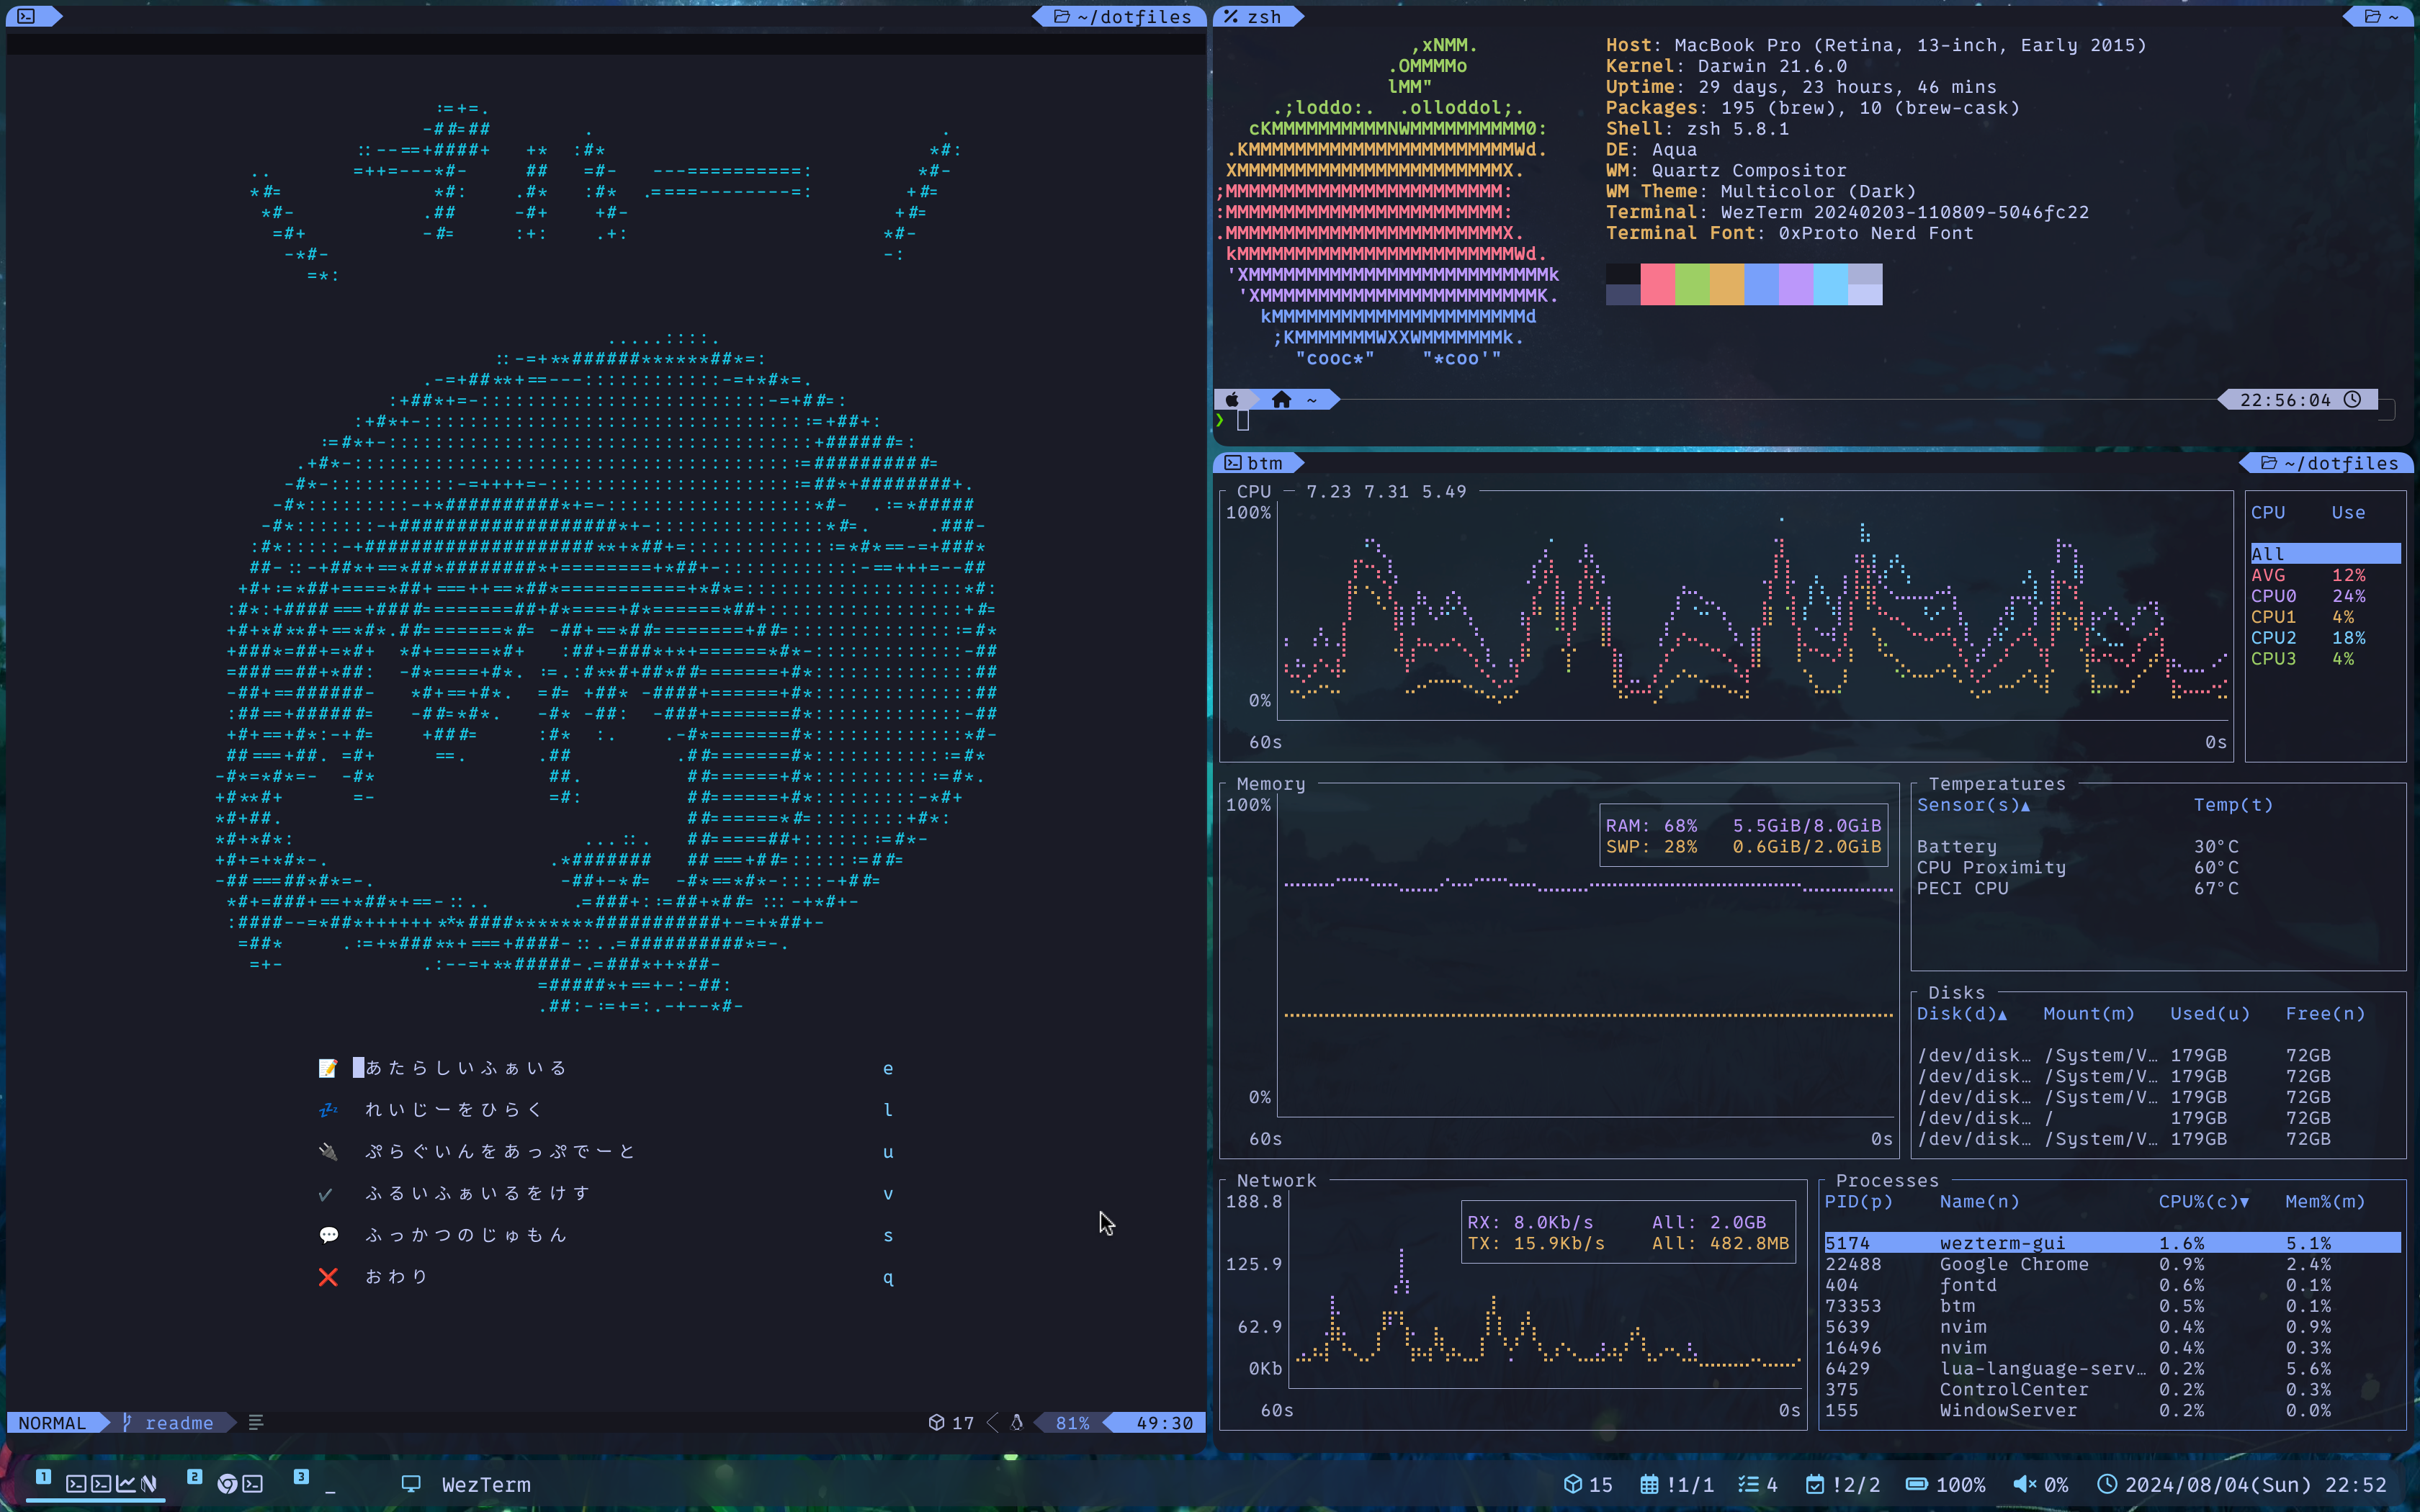Sort processes by CPU%(c) column header
Viewport: 2420px width, 1512px height.
pyautogui.click(x=2204, y=1202)
